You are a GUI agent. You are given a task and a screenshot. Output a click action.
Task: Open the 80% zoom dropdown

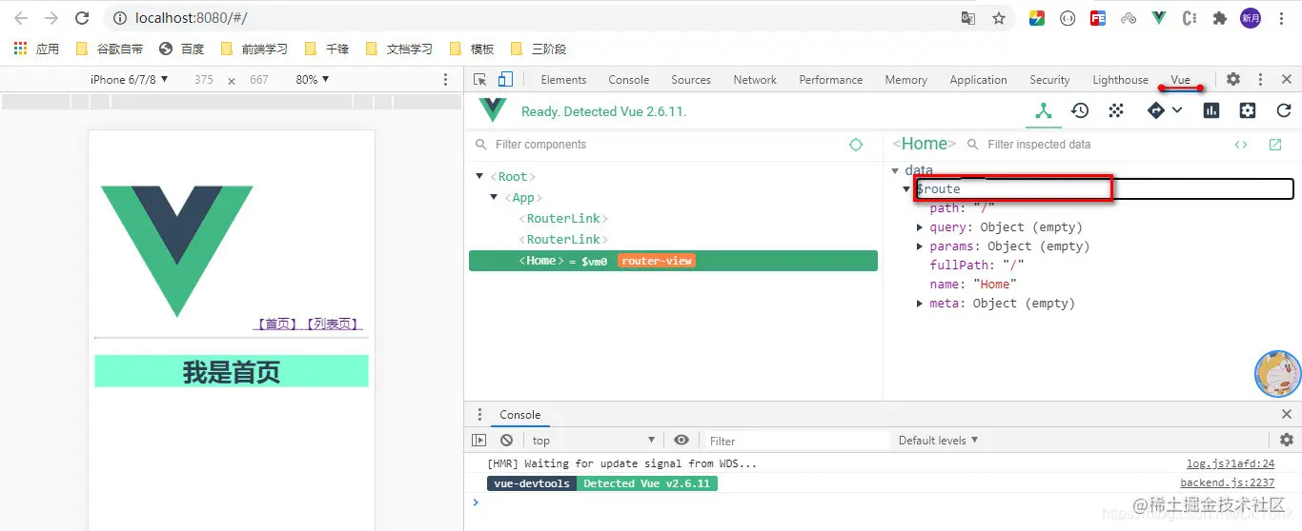[312, 80]
